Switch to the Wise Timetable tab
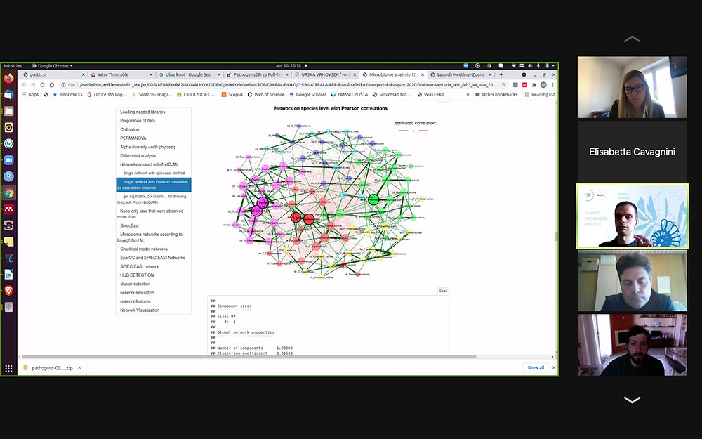 [x=121, y=75]
